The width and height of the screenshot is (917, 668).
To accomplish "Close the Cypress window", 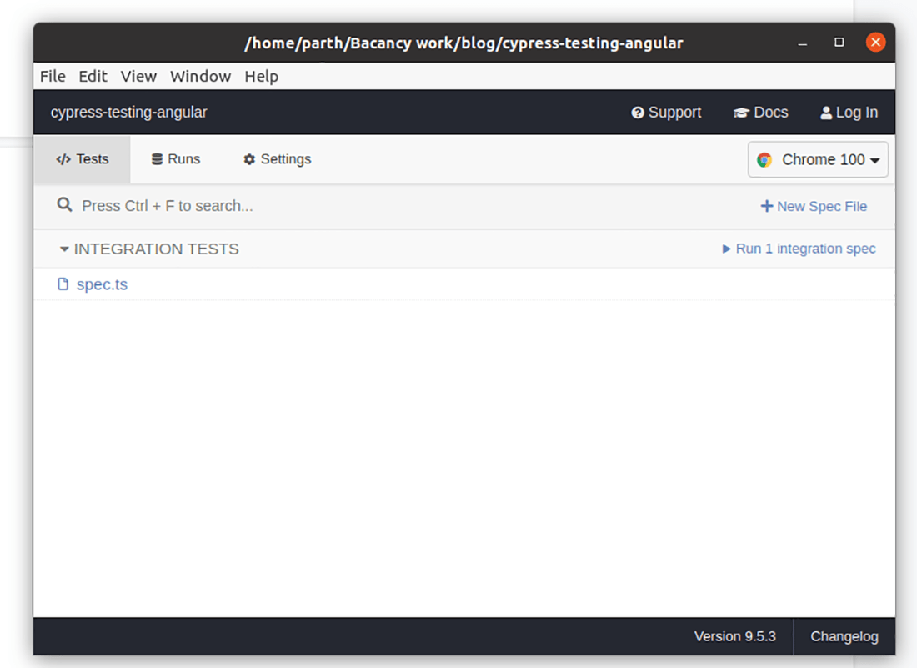I will tap(875, 43).
